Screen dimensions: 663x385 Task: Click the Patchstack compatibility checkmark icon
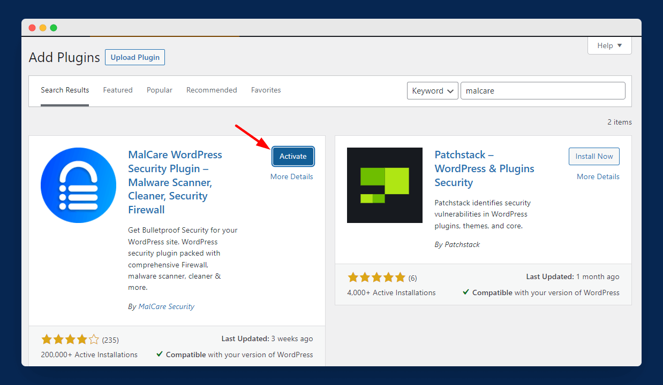click(466, 292)
